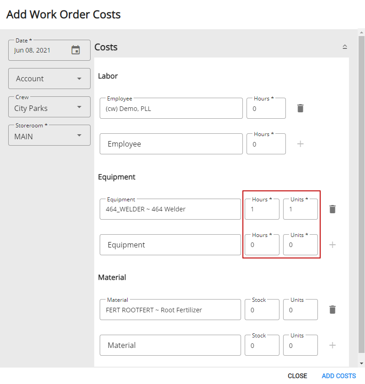Image resolution: width=365 pixels, height=384 pixels.
Task: Open the Storeroom dropdown showing MAIN
Action: pos(49,135)
